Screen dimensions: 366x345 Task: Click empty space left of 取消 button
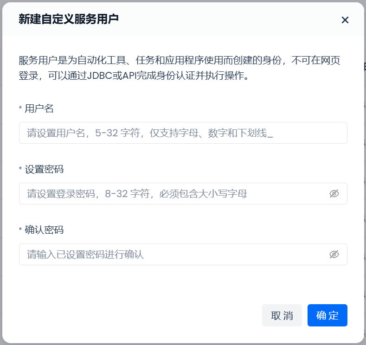(x=139, y=316)
